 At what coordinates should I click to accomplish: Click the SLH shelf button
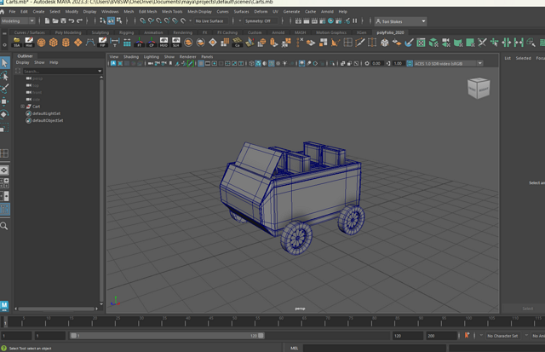coord(176,43)
